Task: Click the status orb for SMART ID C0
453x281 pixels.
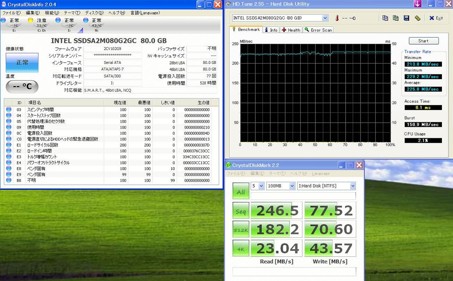Action: (9, 139)
